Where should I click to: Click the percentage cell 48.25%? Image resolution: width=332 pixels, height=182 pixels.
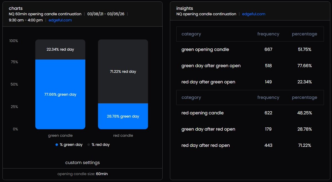tap(304, 113)
